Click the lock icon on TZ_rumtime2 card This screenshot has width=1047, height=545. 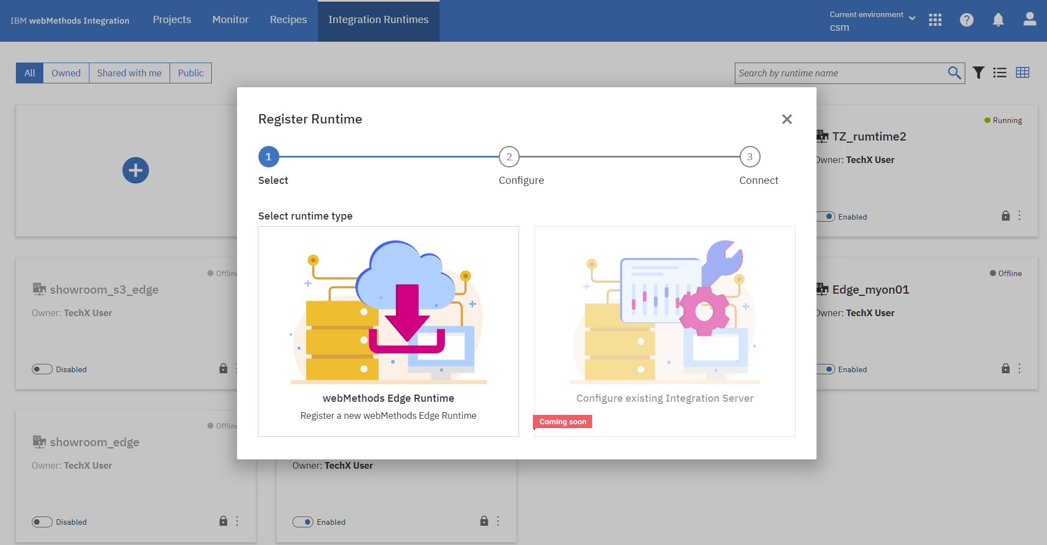1006,216
